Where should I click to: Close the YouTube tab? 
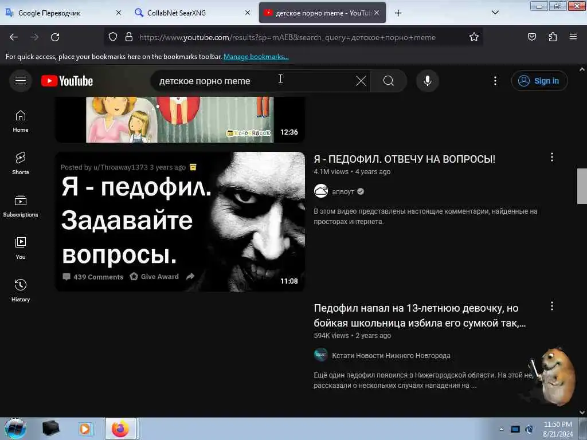[x=377, y=13]
